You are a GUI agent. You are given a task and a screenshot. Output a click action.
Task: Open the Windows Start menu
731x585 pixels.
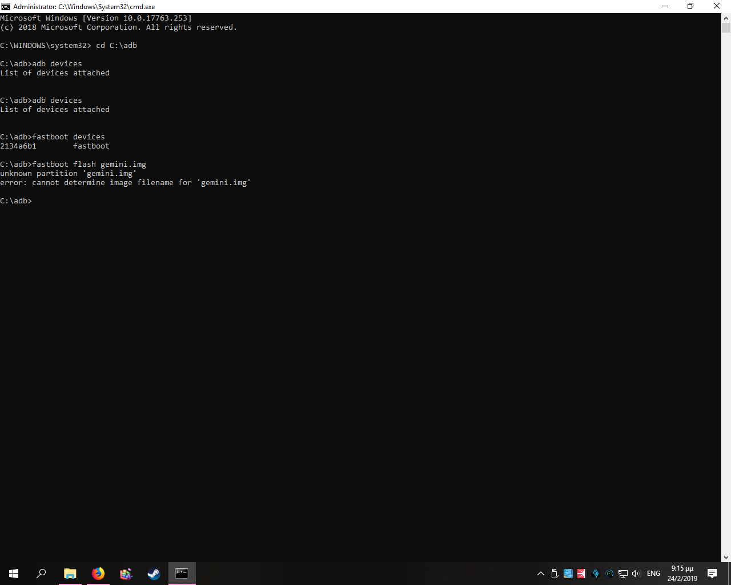(14, 574)
